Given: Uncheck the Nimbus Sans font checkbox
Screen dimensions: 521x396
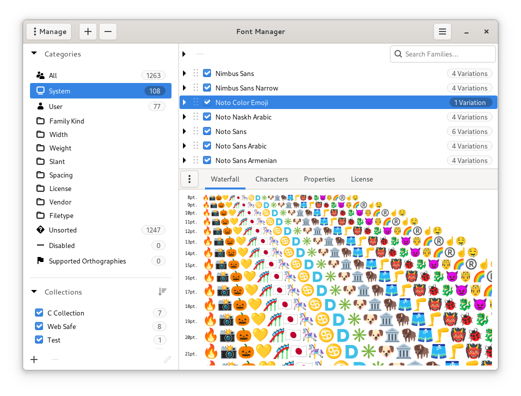Looking at the screenshot, I should (207, 73).
